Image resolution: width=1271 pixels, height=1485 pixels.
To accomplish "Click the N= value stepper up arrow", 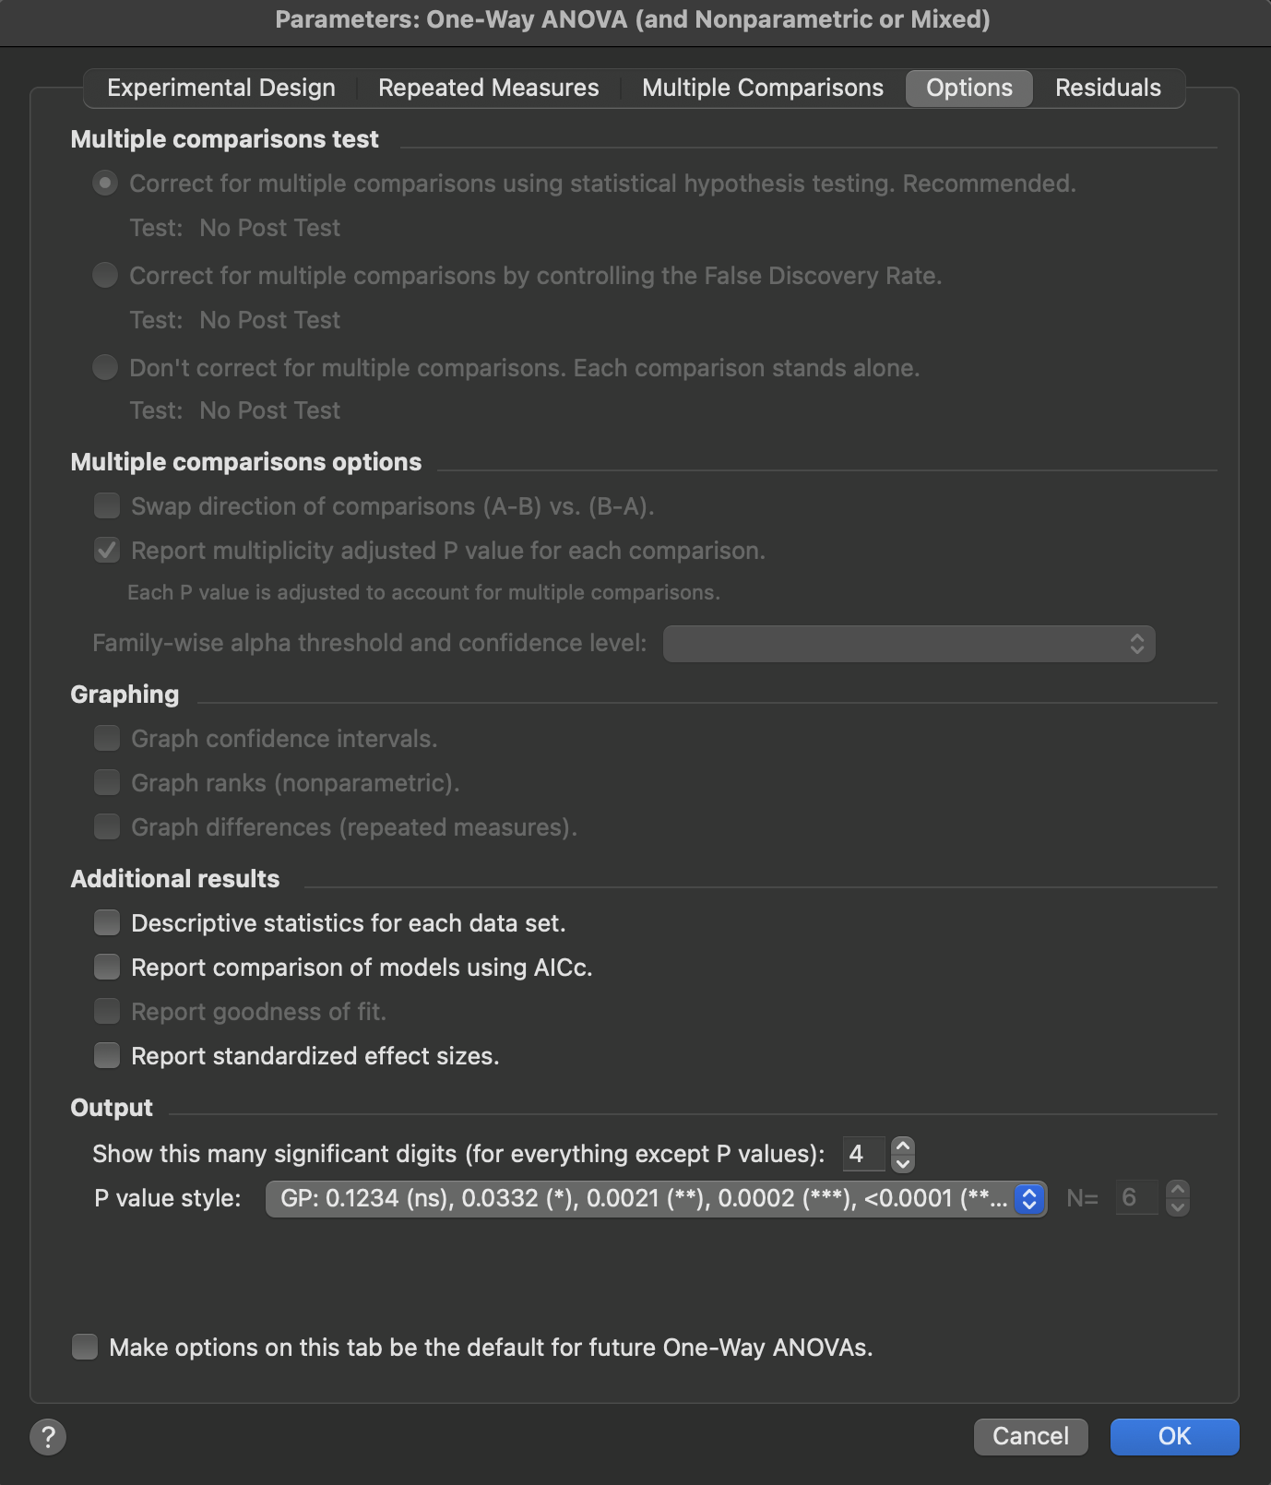I will [1178, 1189].
